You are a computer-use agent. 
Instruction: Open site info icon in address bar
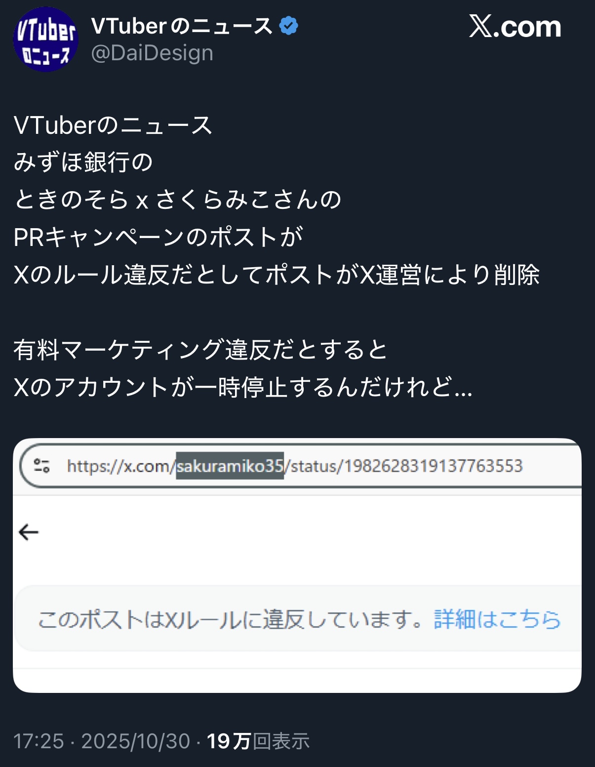pos(41,465)
